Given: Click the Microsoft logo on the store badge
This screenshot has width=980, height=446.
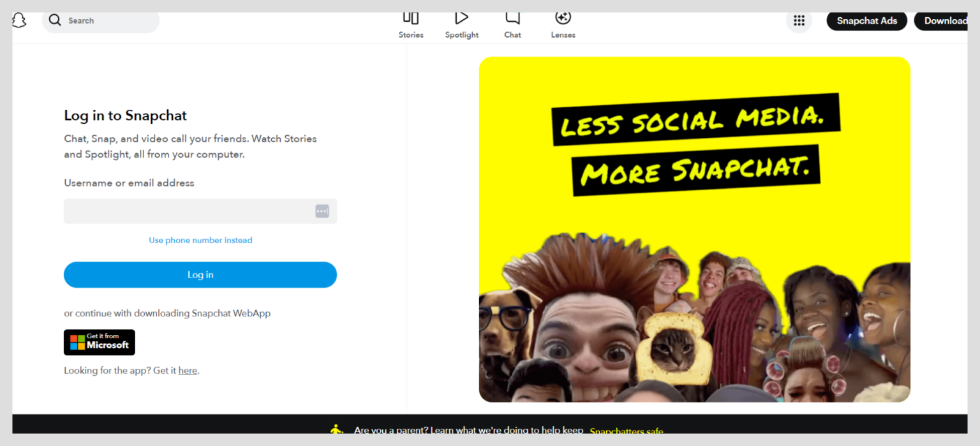Looking at the screenshot, I should pyautogui.click(x=77, y=342).
